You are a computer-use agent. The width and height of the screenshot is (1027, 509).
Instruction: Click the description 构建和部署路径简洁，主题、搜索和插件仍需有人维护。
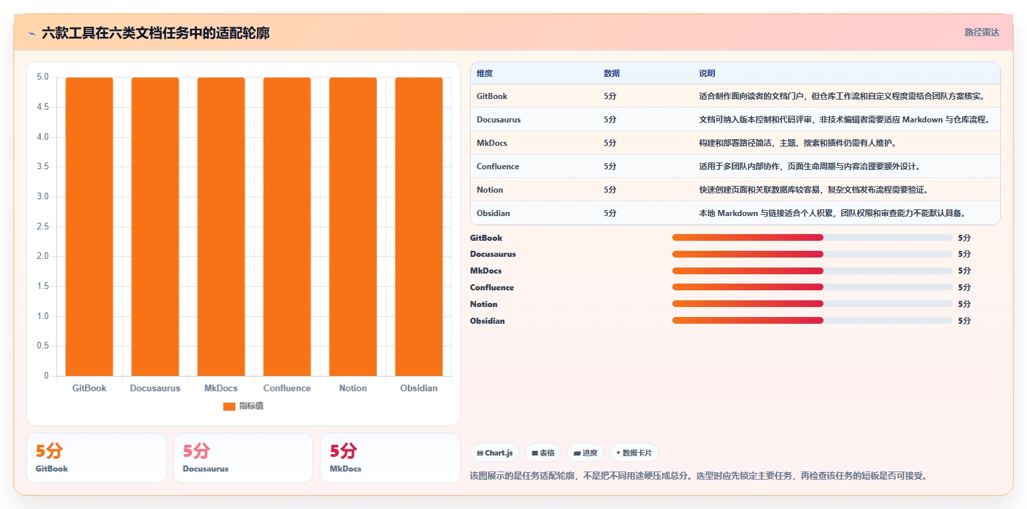click(797, 143)
